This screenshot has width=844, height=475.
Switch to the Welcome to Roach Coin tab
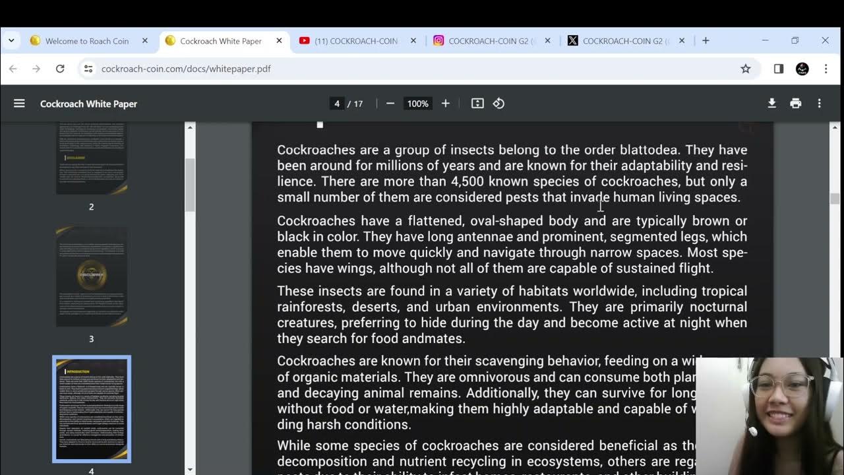86,41
